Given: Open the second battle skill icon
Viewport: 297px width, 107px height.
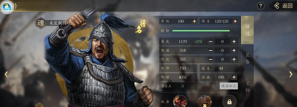Looking at the screenshot, I should 205,101.
